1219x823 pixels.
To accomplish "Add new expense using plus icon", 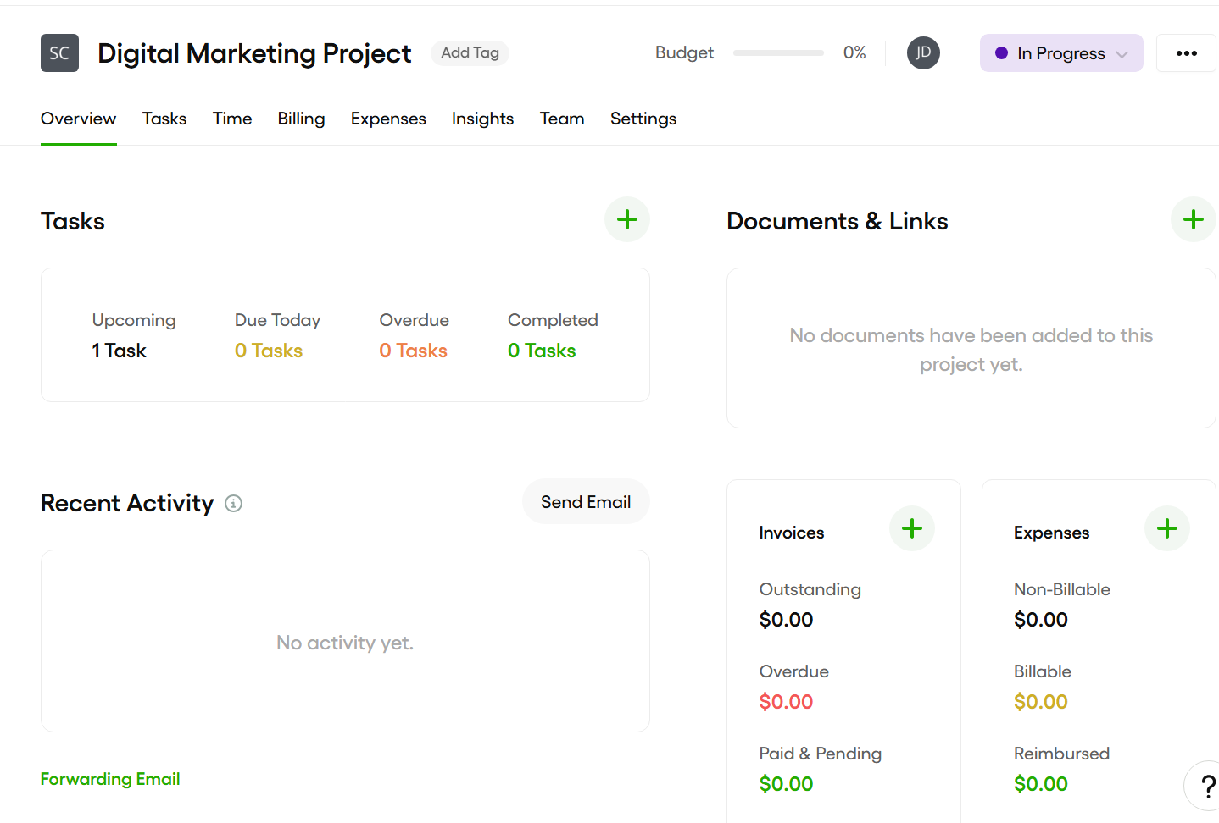I will [x=1166, y=529].
